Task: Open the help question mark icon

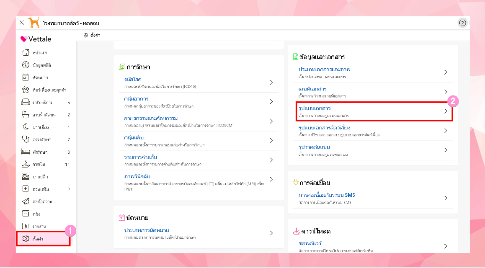Action: [462, 23]
